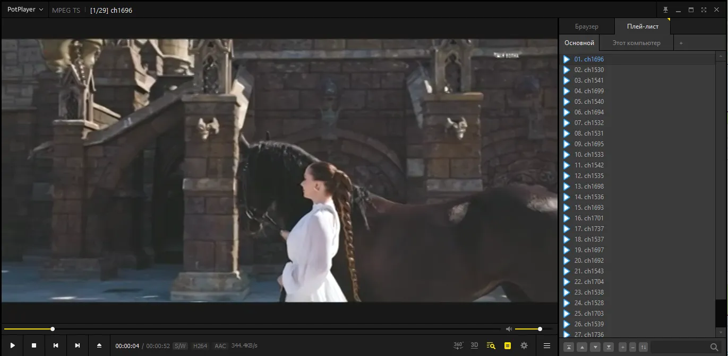Open the playlist search icon in control bar
The width and height of the screenshot is (728, 356).
click(491, 345)
